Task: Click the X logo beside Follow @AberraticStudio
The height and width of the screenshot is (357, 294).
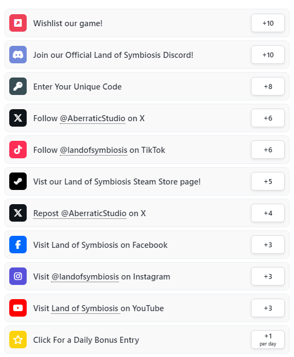Action: [18, 118]
